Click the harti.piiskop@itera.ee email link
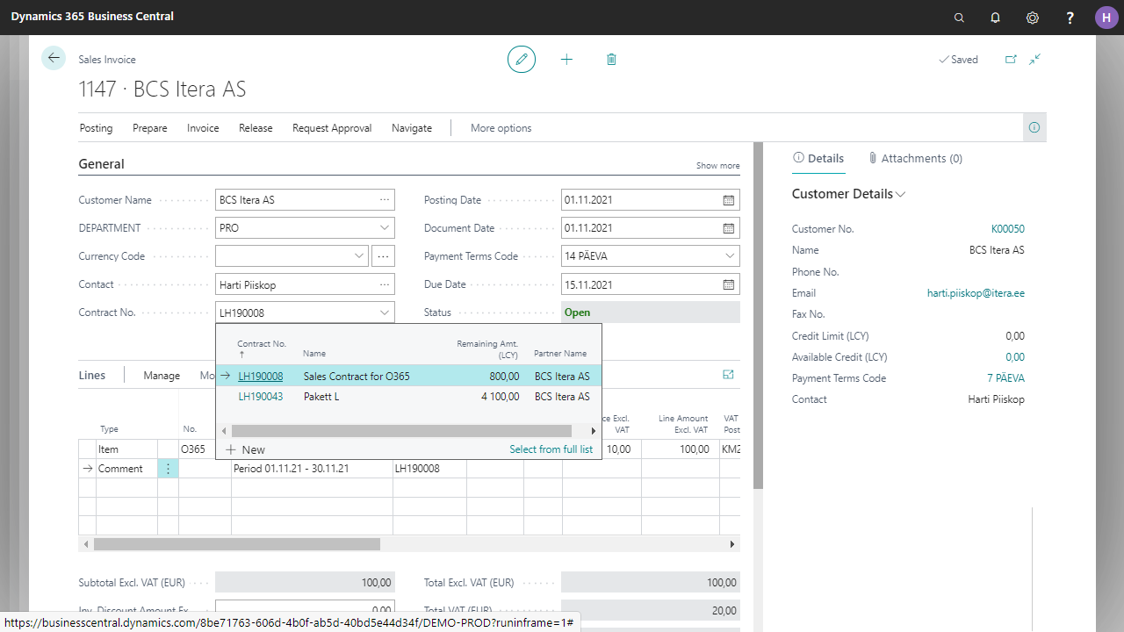This screenshot has height=632, width=1124. (x=976, y=293)
